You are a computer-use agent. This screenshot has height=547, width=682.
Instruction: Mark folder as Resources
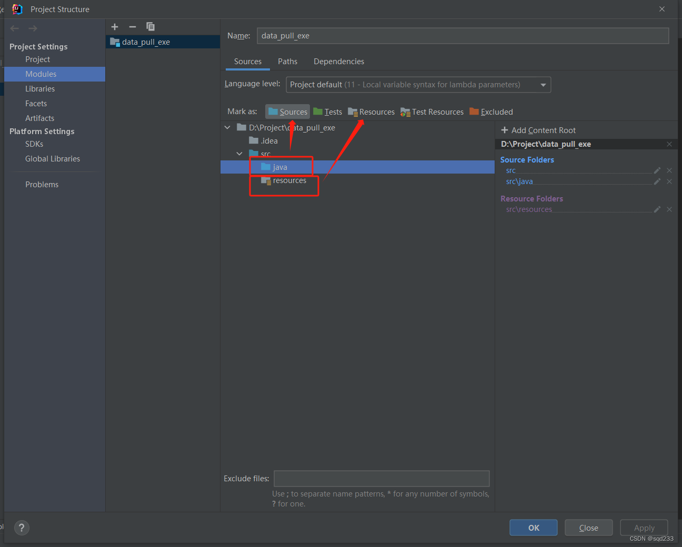[371, 112]
